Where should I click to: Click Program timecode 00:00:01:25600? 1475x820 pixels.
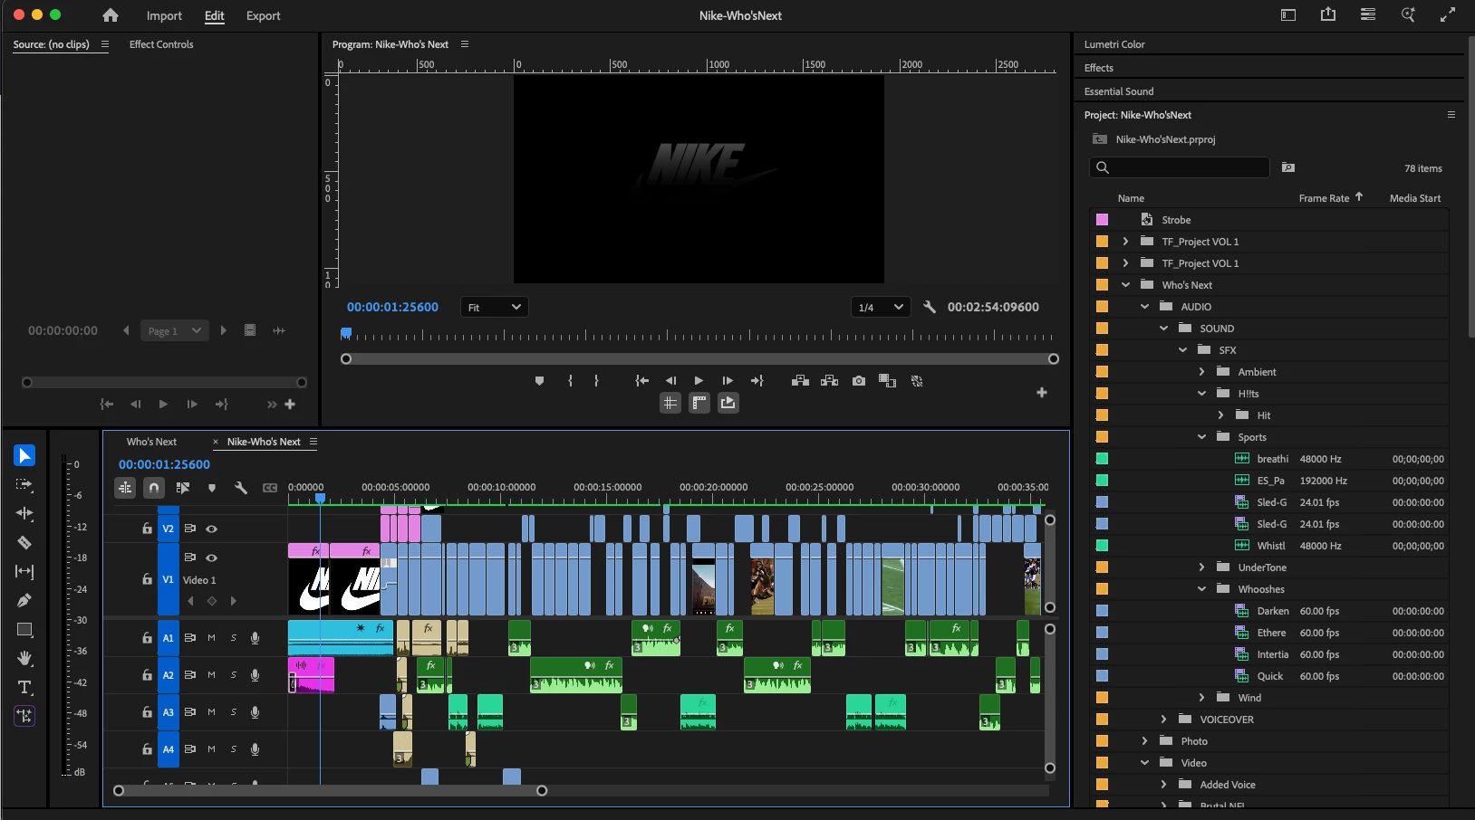392,307
